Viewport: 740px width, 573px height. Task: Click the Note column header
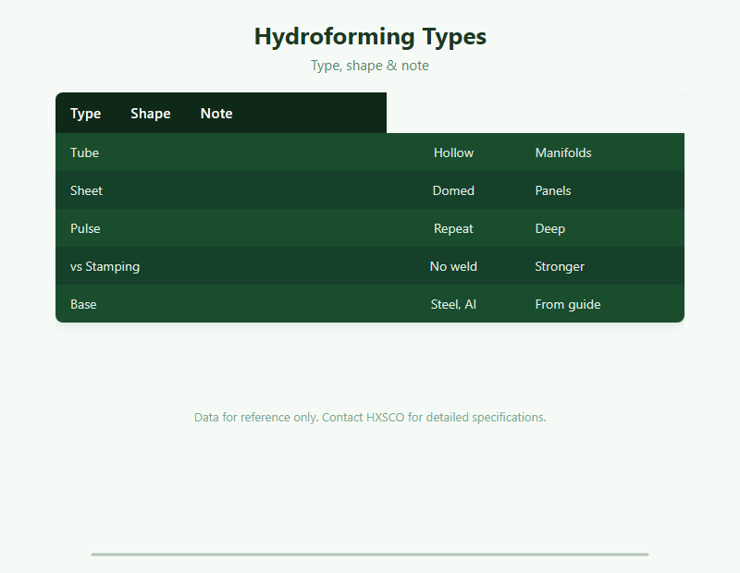click(x=216, y=113)
